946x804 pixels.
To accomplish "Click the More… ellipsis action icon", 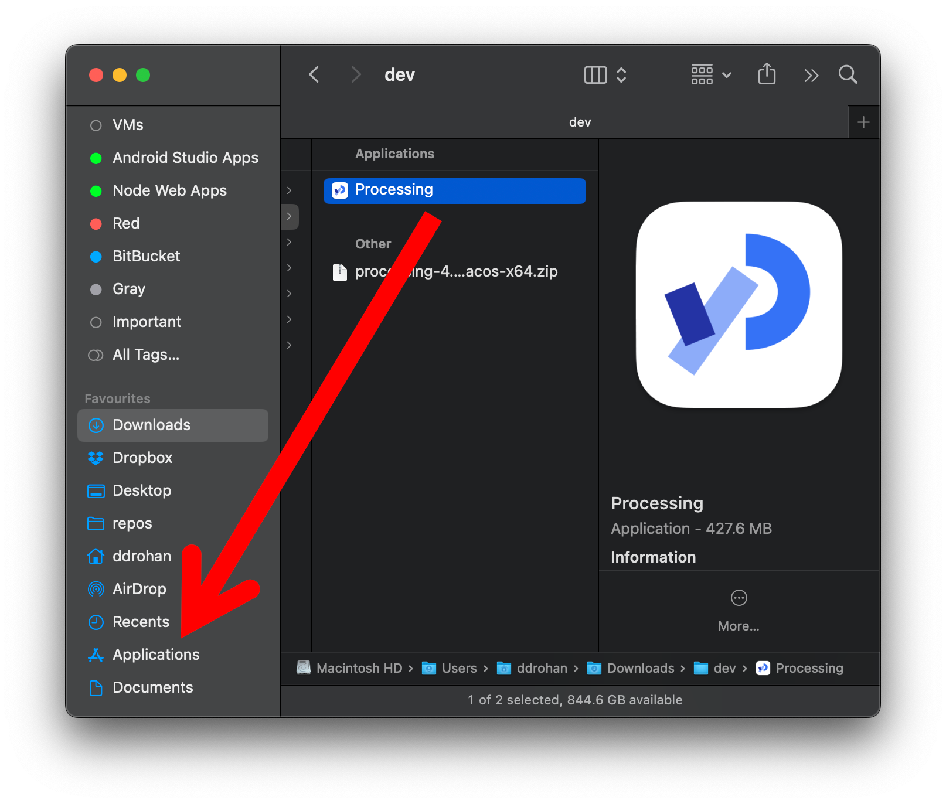I will [x=739, y=598].
